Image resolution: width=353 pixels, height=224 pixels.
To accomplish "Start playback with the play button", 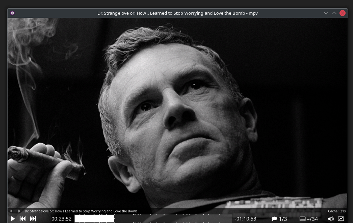I will tap(13, 219).
